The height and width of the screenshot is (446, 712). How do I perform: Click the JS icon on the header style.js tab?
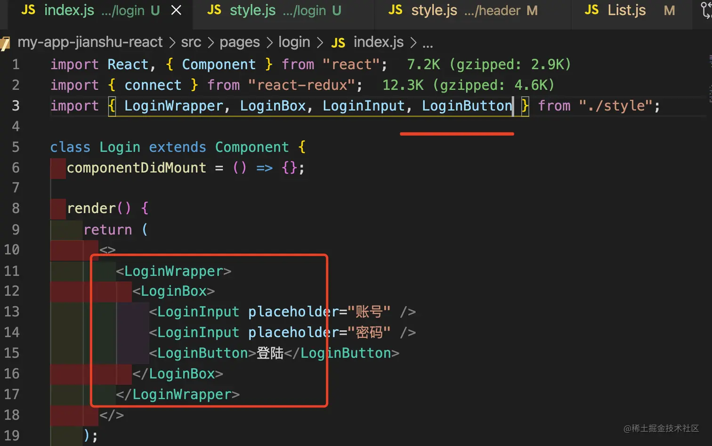coord(396,10)
